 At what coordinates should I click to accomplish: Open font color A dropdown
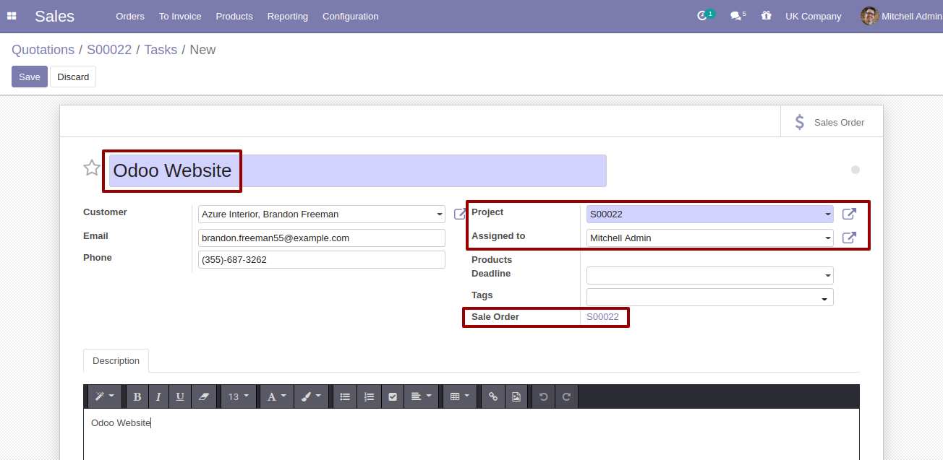pyautogui.click(x=276, y=396)
